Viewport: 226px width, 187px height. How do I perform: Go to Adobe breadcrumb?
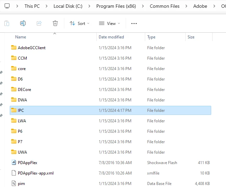point(200,6)
